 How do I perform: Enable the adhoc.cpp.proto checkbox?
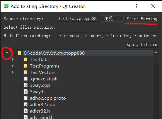point(19,98)
